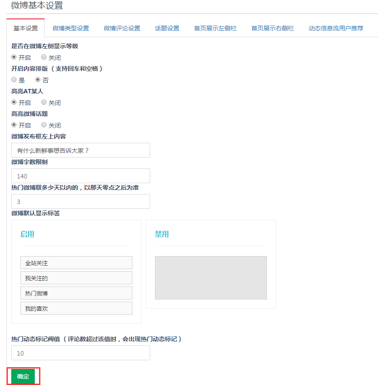Image resolution: width=378 pixels, height=385 pixels.
Task: Click the empty 禁用 drop area
Action: tap(211, 278)
